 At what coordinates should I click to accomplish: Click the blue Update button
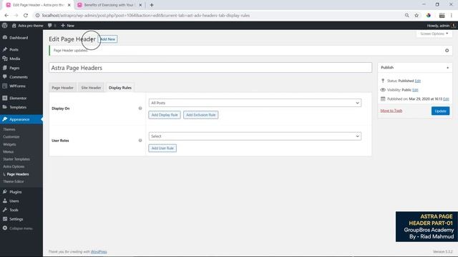click(x=440, y=111)
